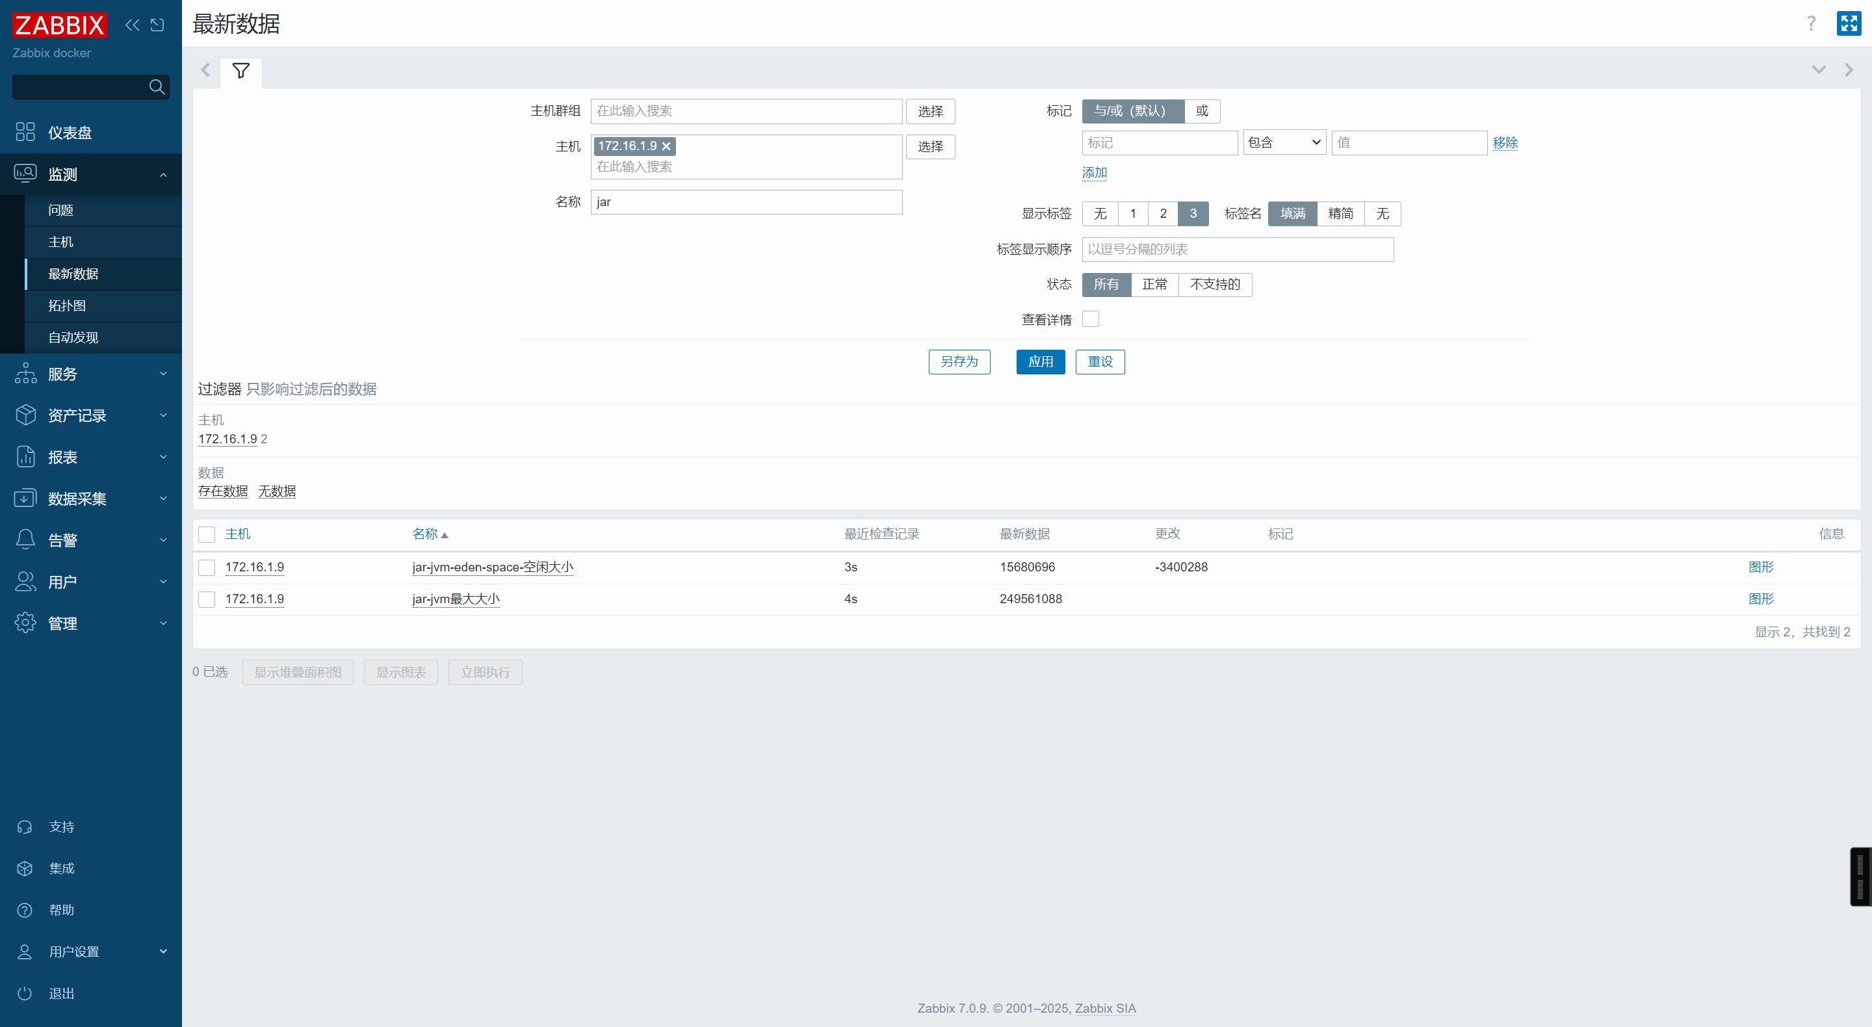This screenshot has width=1872, height=1027.
Task: Expand the 数据采集 menu chevron
Action: (164, 498)
